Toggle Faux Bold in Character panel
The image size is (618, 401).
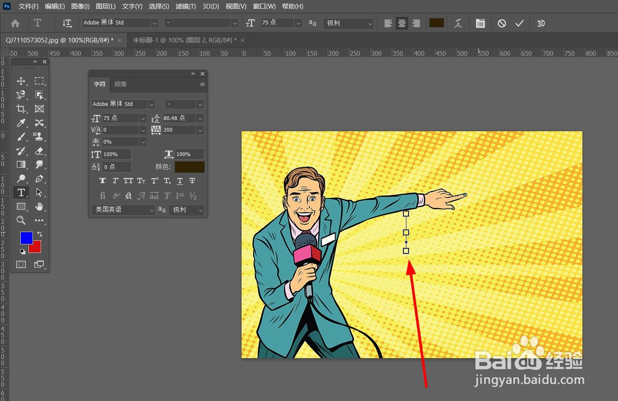(x=102, y=181)
